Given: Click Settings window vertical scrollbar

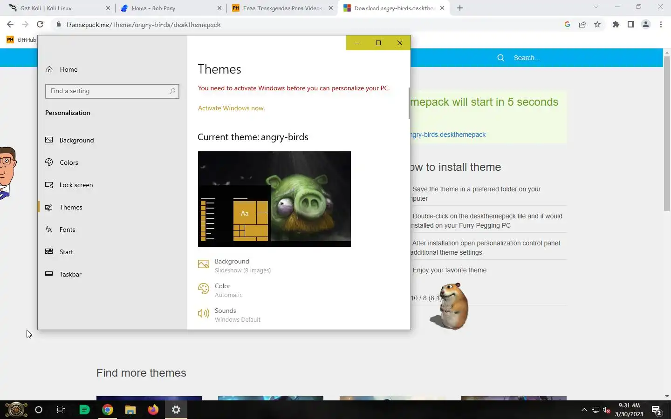Looking at the screenshot, I should 409,103.
